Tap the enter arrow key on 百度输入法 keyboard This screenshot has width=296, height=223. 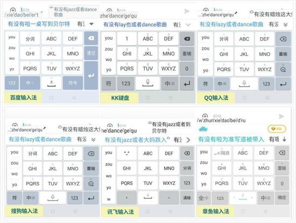tap(91, 75)
